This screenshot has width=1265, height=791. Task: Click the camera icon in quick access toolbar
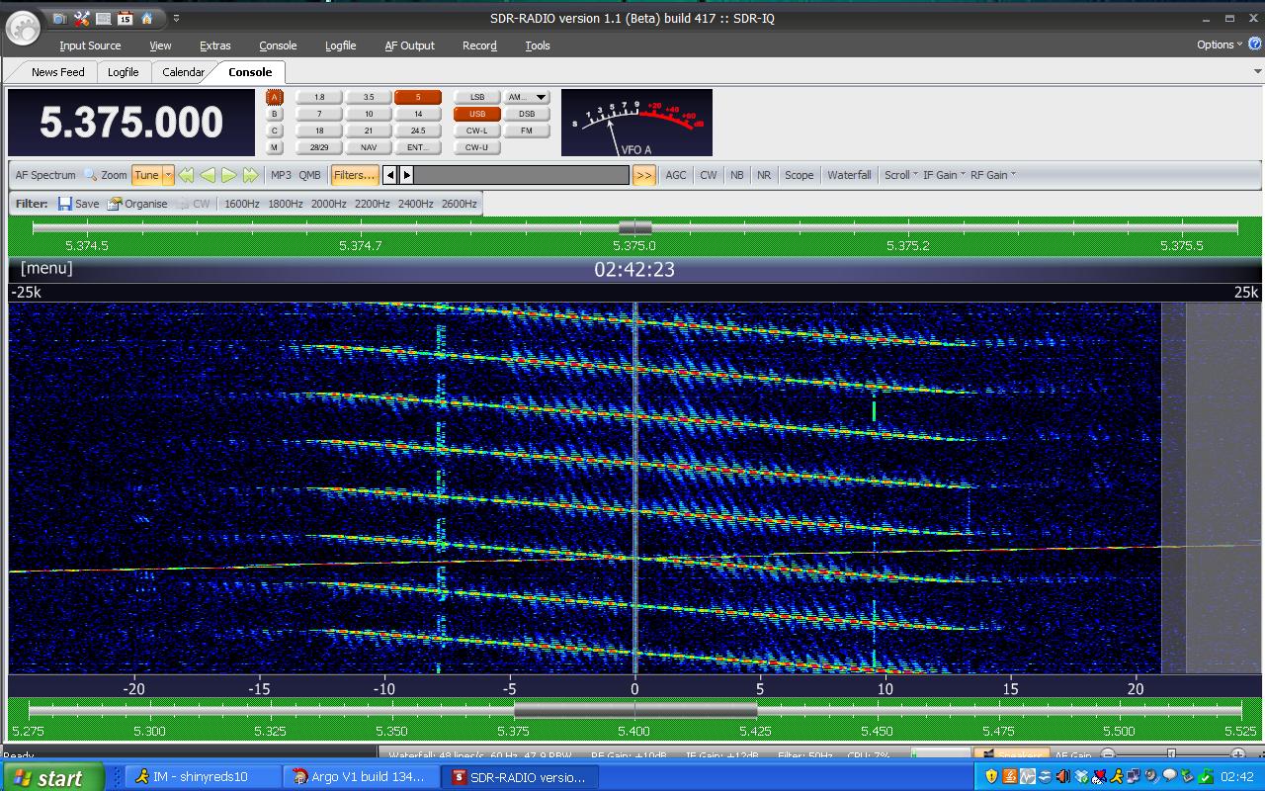[x=59, y=18]
